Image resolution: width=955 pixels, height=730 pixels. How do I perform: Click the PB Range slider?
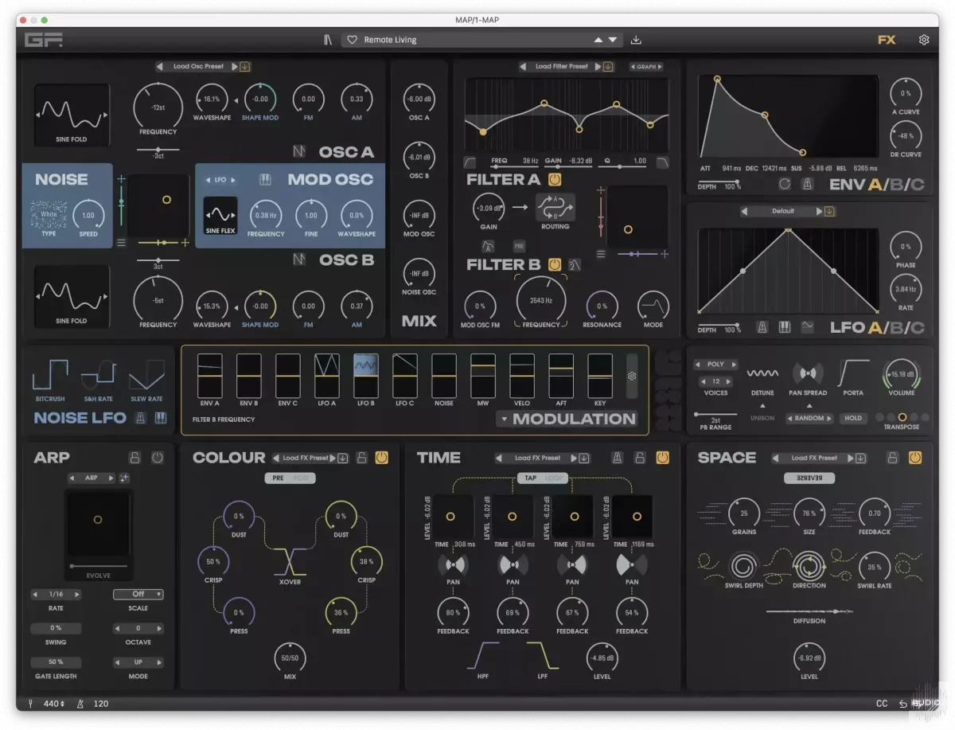pyautogui.click(x=716, y=415)
